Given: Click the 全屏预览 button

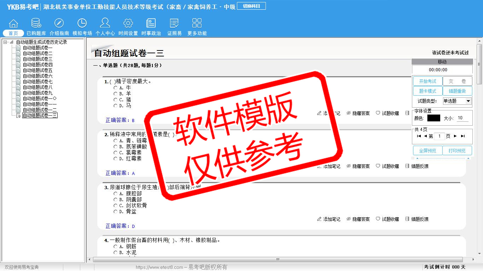Looking at the screenshot, I should pos(427,151).
